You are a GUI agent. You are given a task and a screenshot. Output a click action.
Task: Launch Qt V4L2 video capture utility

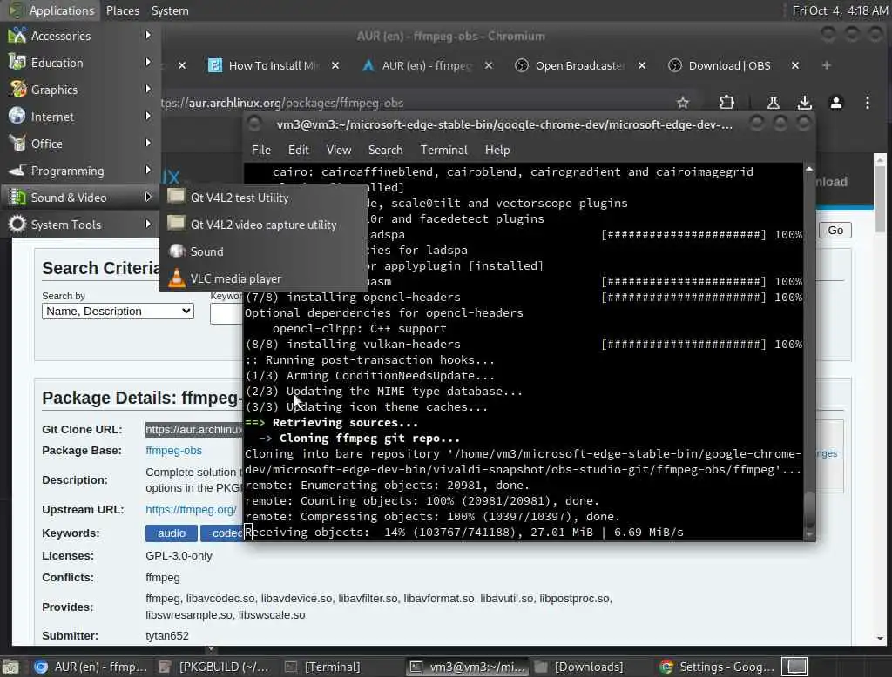click(263, 225)
